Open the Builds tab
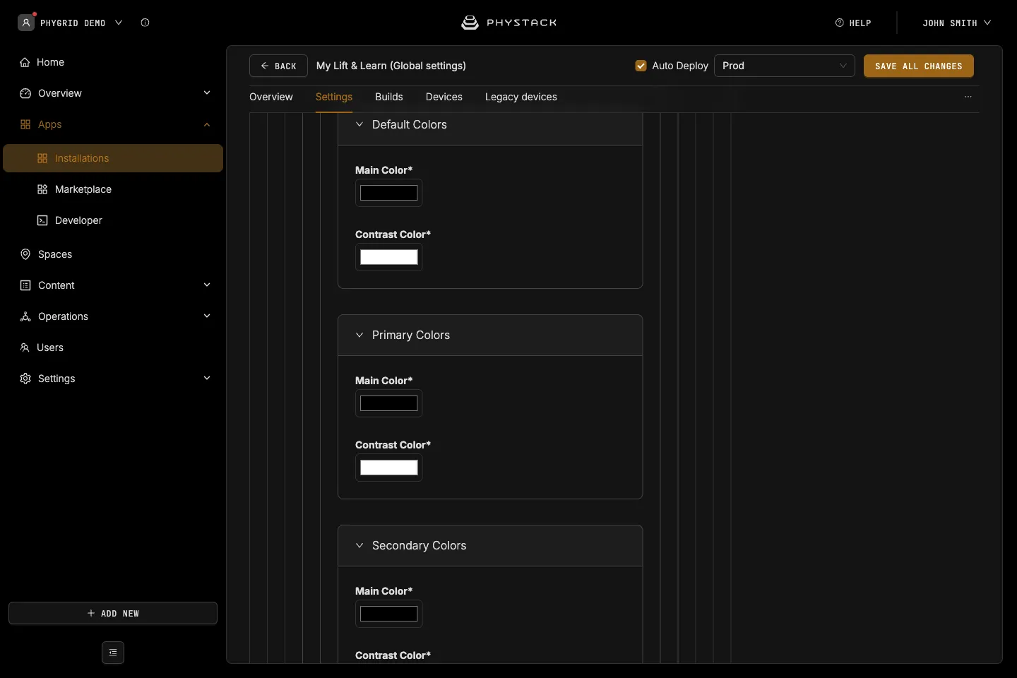 coord(389,97)
